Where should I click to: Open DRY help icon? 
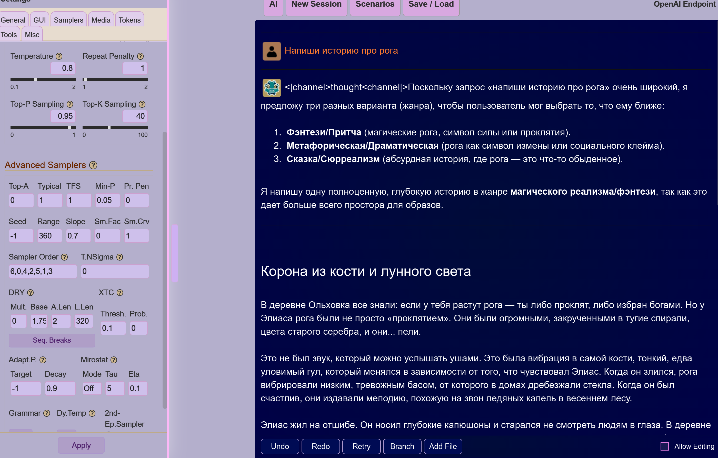pyautogui.click(x=31, y=293)
